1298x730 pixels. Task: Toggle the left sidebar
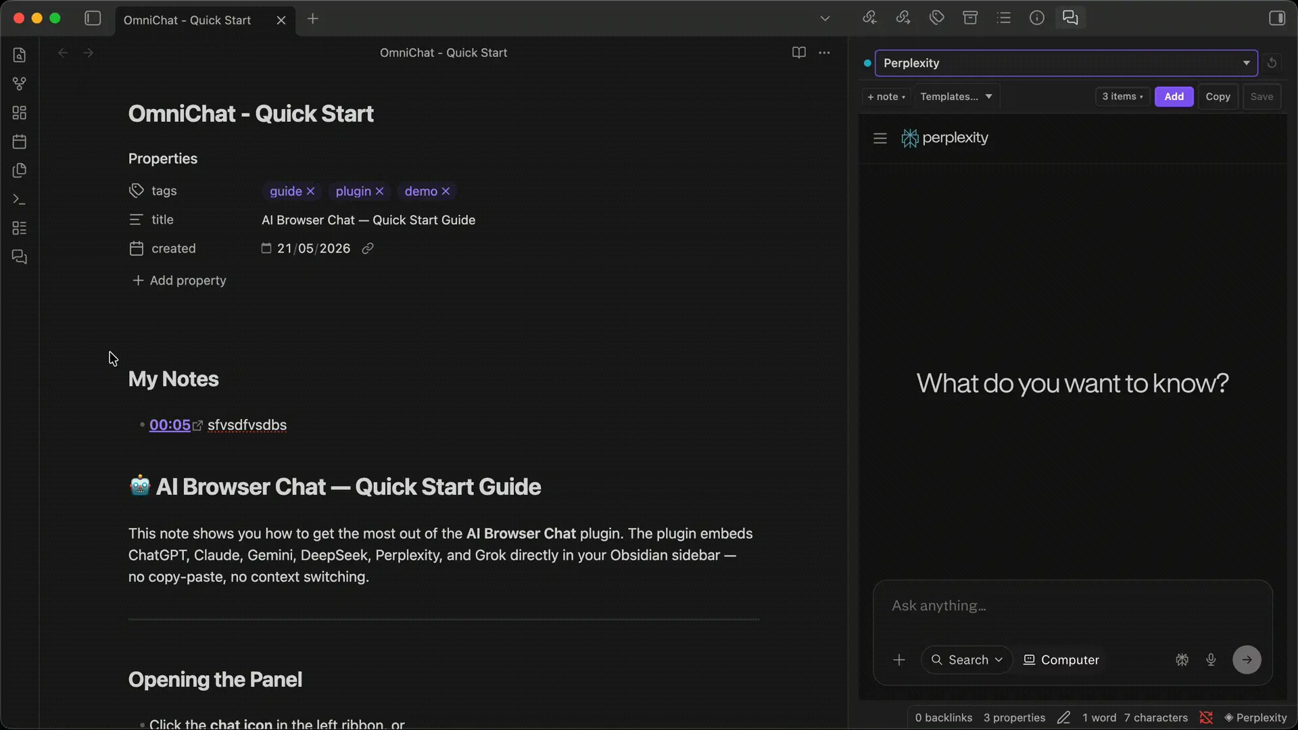coord(93,18)
